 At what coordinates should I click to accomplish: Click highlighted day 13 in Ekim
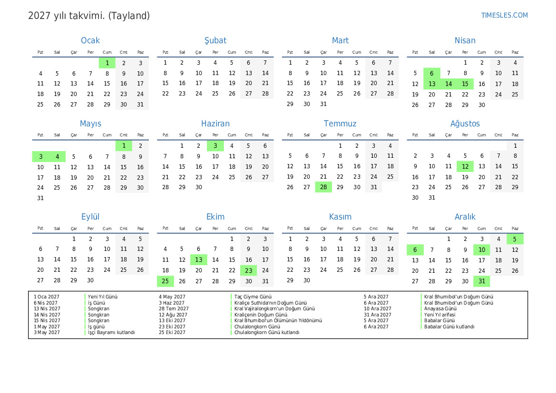[x=198, y=259]
